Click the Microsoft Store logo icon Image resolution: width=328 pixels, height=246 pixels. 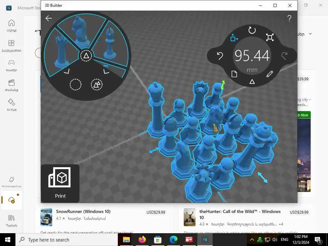(x=9, y=8)
